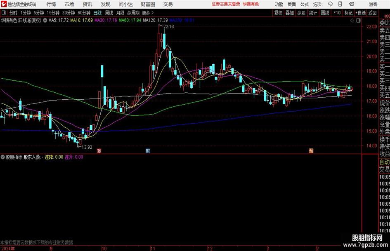Viewport: 390px width, 251px height.
Task: Select the 日线 daily period tab
Action: (97, 13)
